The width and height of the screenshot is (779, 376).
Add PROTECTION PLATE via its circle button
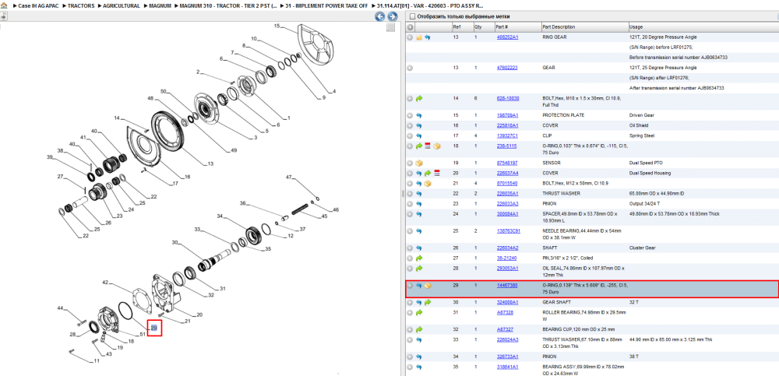pos(410,115)
